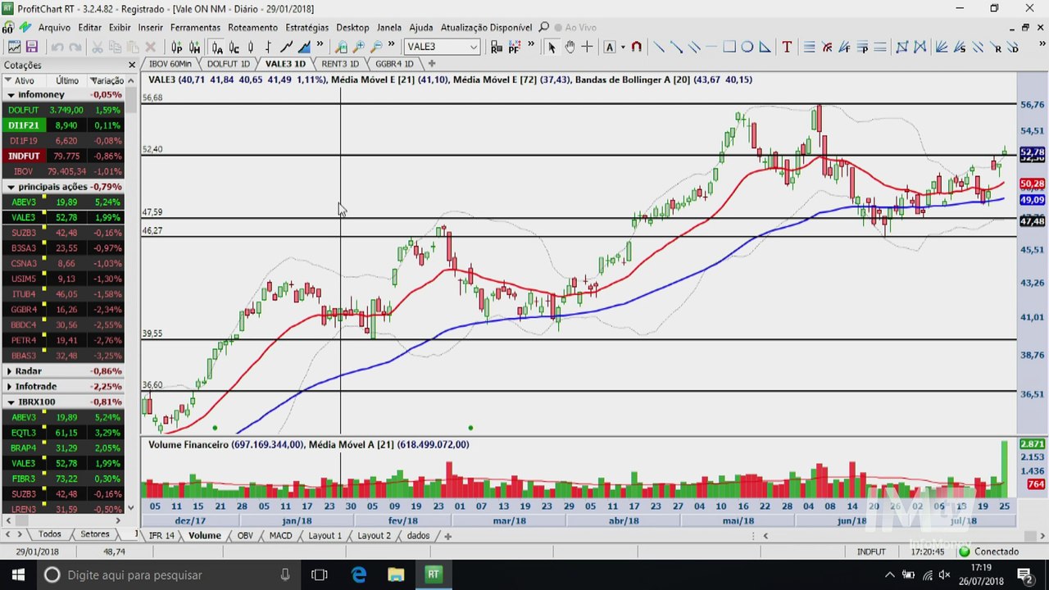Open the IFR 14 indicator tab

161,535
